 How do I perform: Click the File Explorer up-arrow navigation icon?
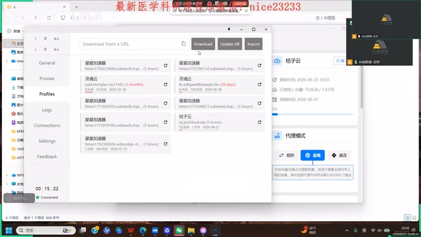[x=36, y=18]
